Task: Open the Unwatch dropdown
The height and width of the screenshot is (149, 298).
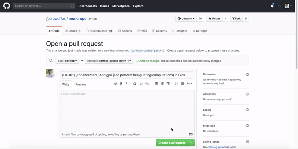Action: pyautogui.click(x=186, y=19)
